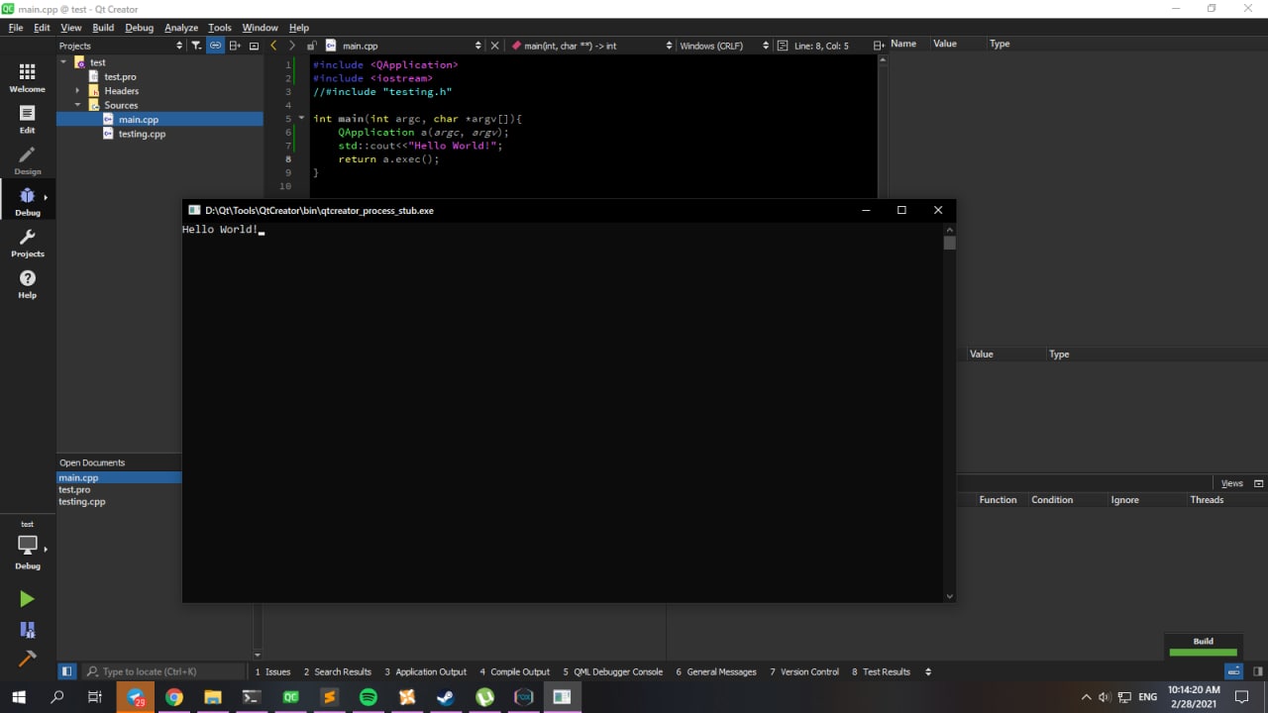Toggle synchronize with editor link icon
This screenshot has height=713, width=1268.
point(215,46)
